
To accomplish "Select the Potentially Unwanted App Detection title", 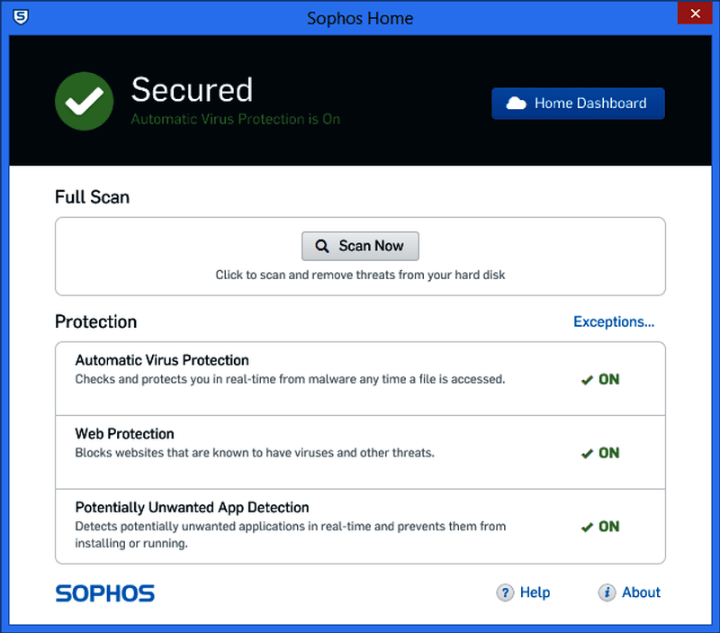I will pos(192,507).
